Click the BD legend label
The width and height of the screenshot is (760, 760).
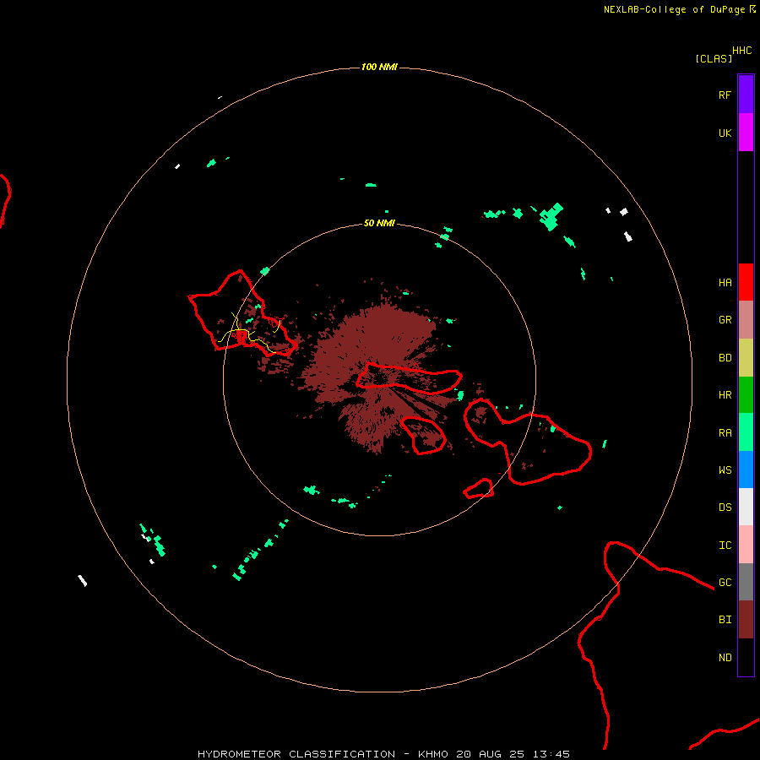pos(725,358)
